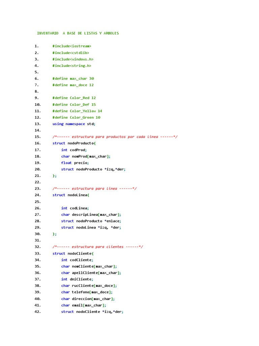
Task: Click the closing brace on line 30
Action: coord(54,234)
